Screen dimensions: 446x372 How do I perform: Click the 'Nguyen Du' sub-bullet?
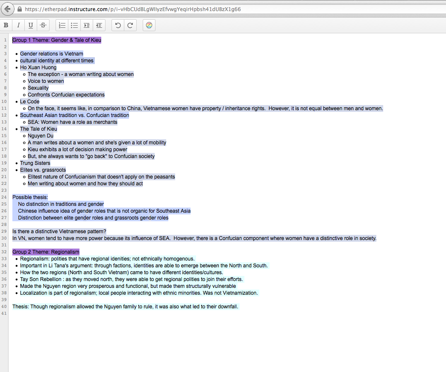click(41, 136)
